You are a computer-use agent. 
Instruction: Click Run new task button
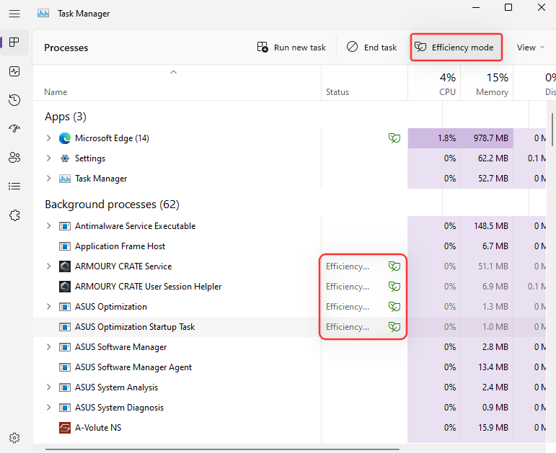pyautogui.click(x=291, y=48)
